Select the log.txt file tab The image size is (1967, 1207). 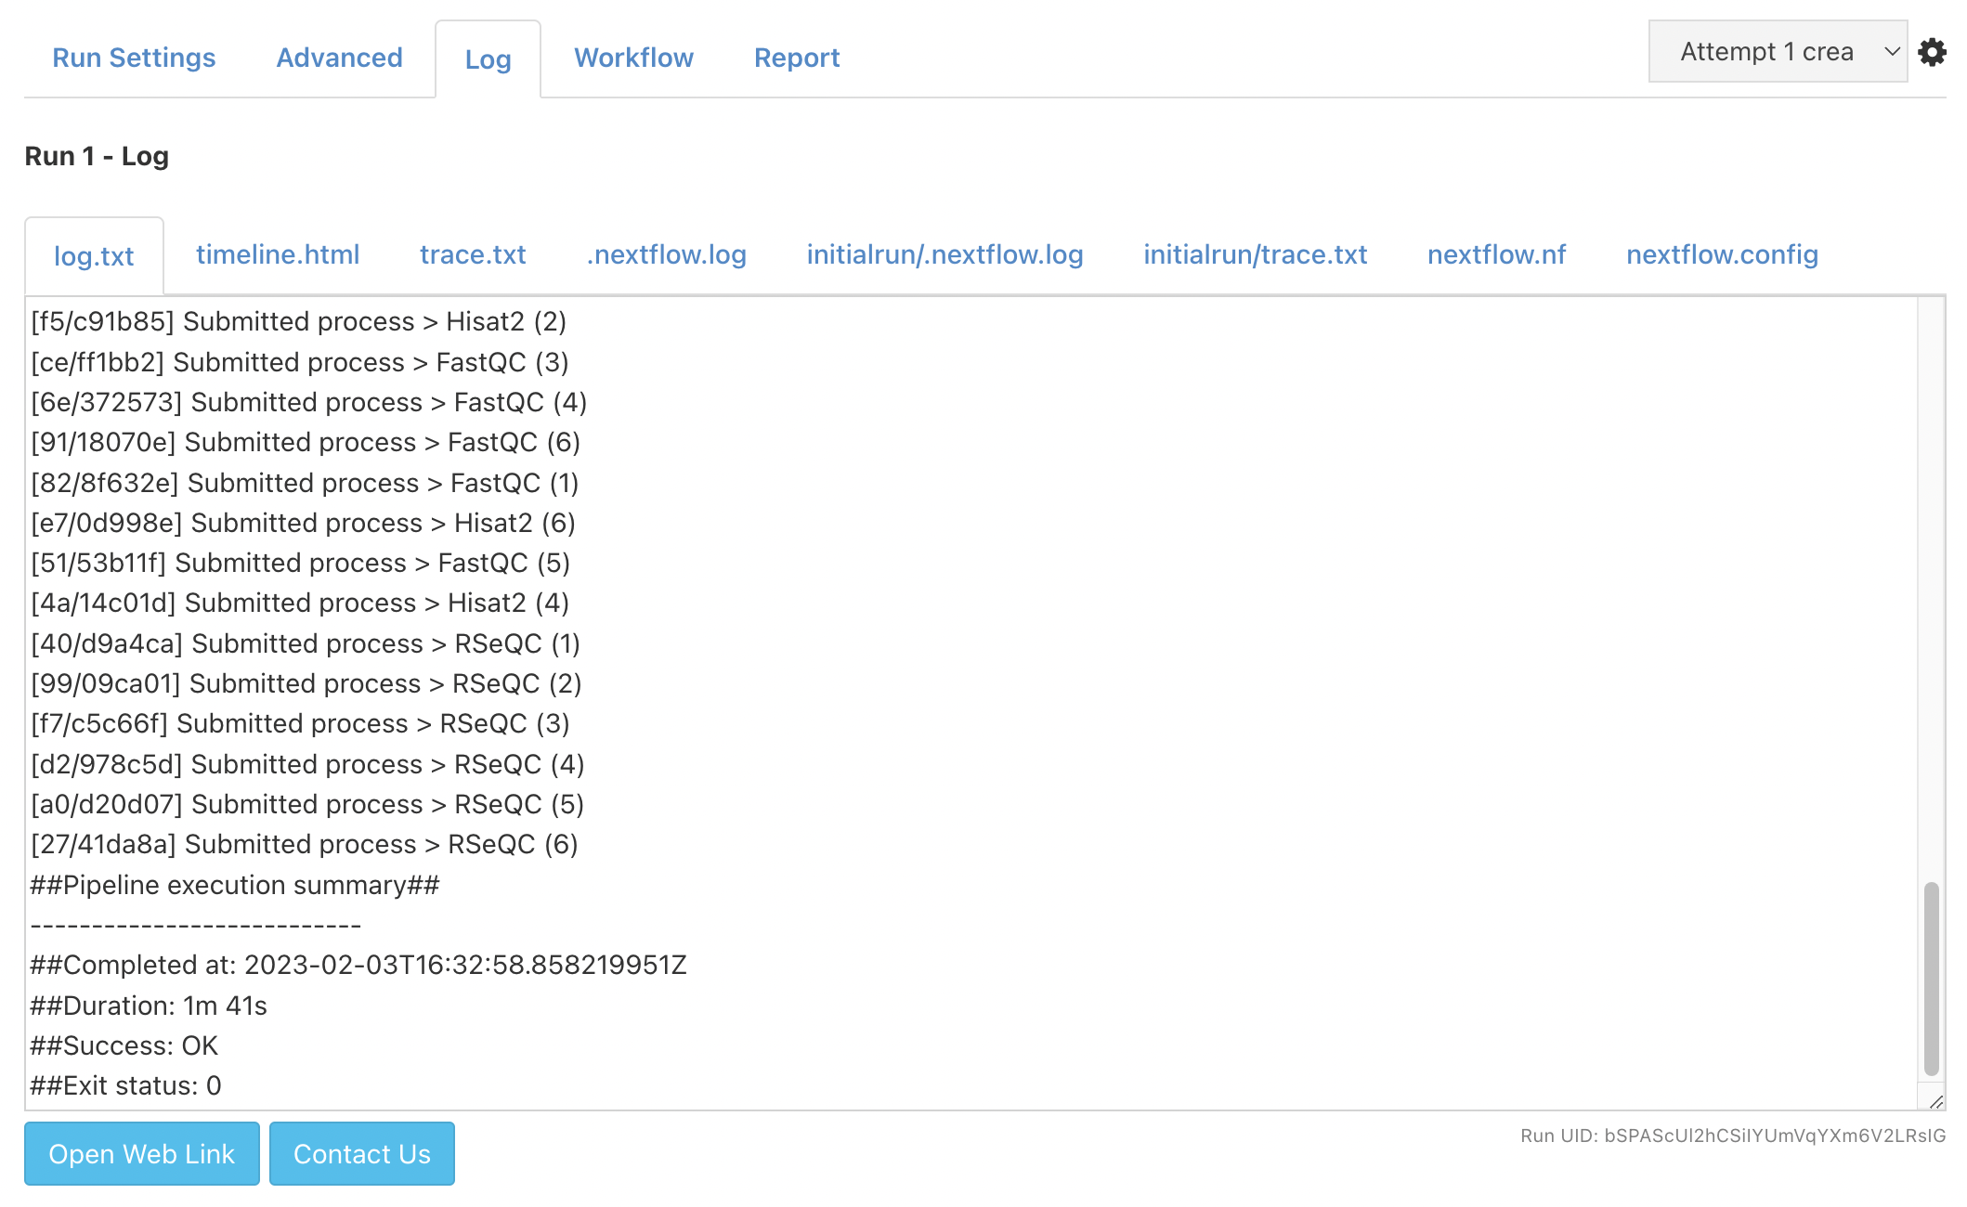tap(94, 256)
